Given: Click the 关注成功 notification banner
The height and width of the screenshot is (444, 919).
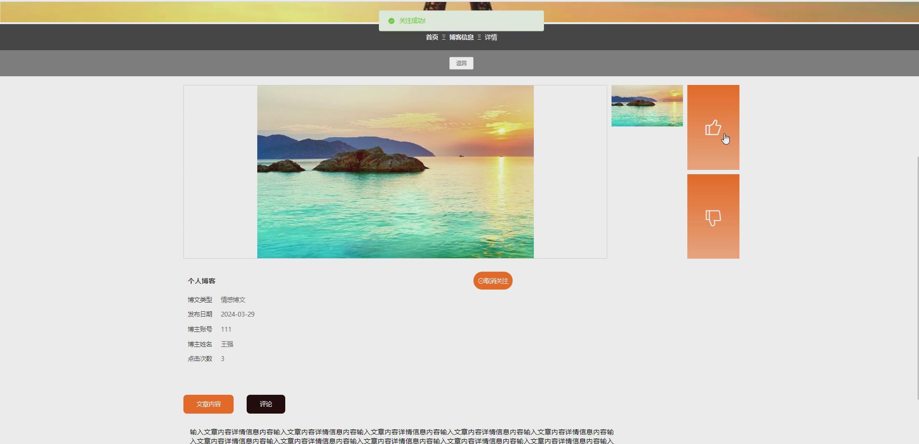Looking at the screenshot, I should coord(460,21).
